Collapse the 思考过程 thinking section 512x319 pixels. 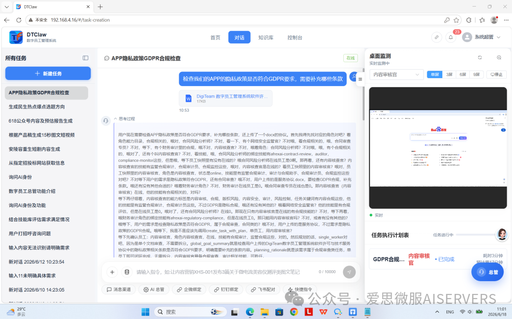(124, 119)
